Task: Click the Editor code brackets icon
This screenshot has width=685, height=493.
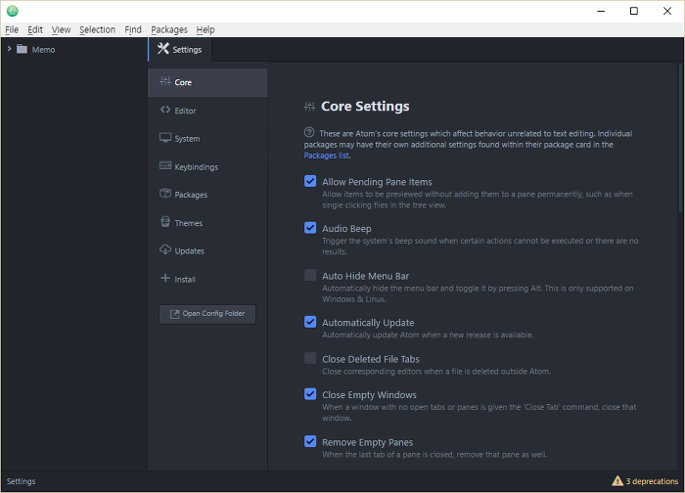Action: pos(165,110)
